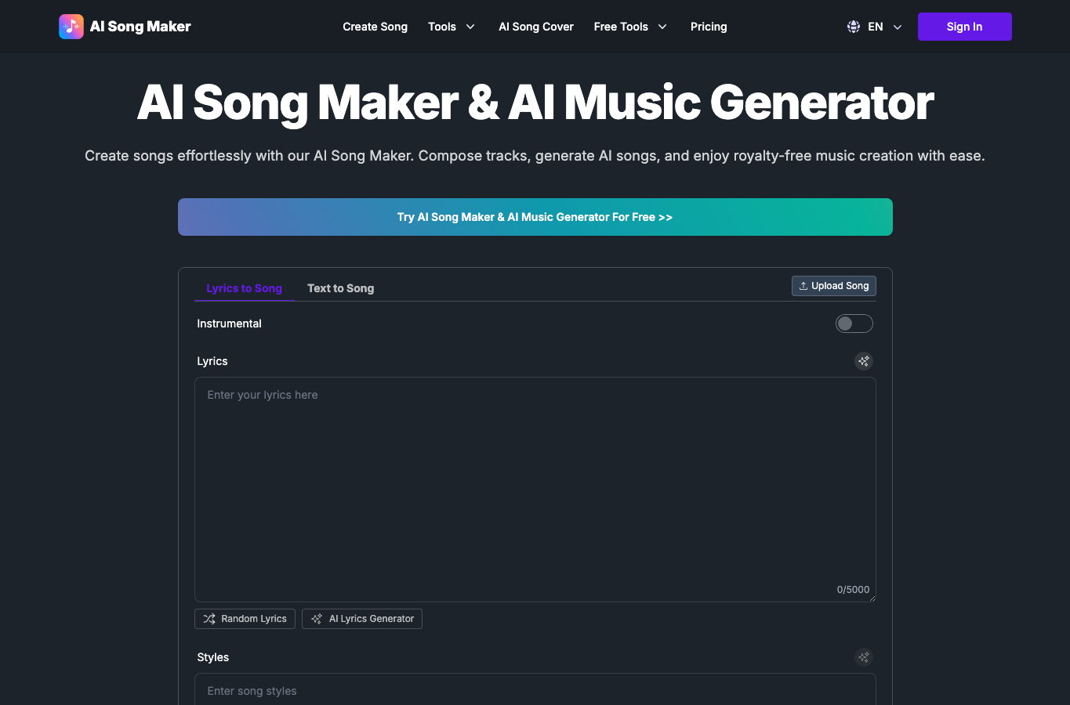Select the Lyrics to Song tab
Viewport: 1070px width, 705px height.
click(x=244, y=288)
